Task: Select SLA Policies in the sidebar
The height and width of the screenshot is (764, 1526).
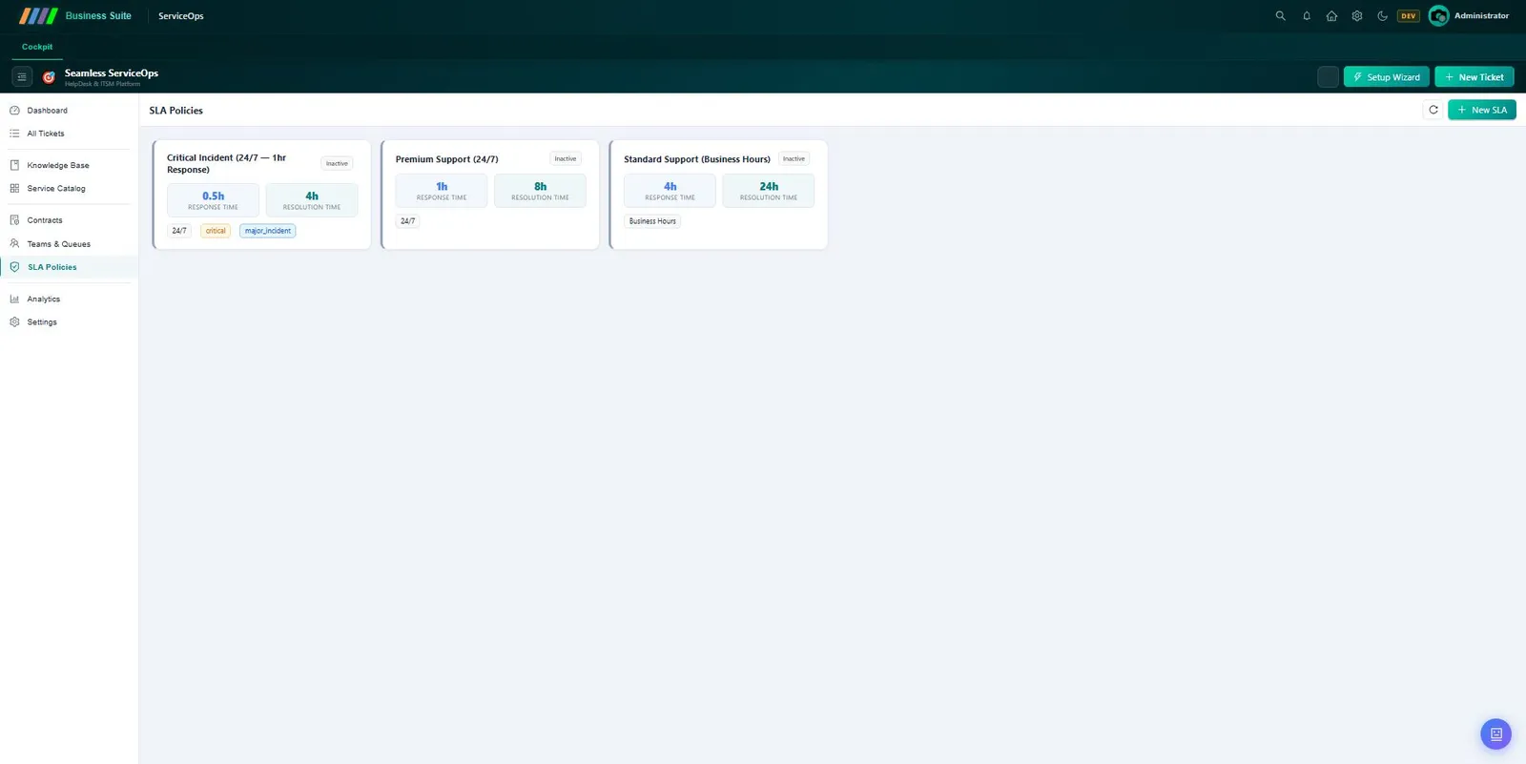Action: (70, 267)
